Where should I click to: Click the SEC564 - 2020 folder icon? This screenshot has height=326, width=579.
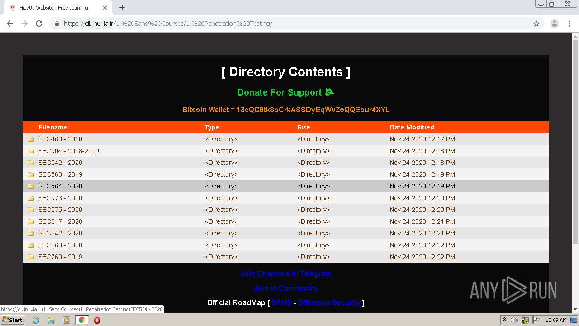[31, 186]
